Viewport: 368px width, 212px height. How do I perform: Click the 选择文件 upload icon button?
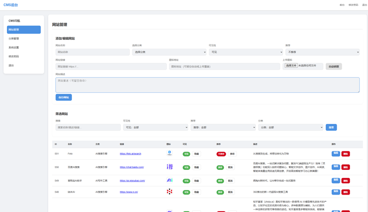pyautogui.click(x=291, y=66)
